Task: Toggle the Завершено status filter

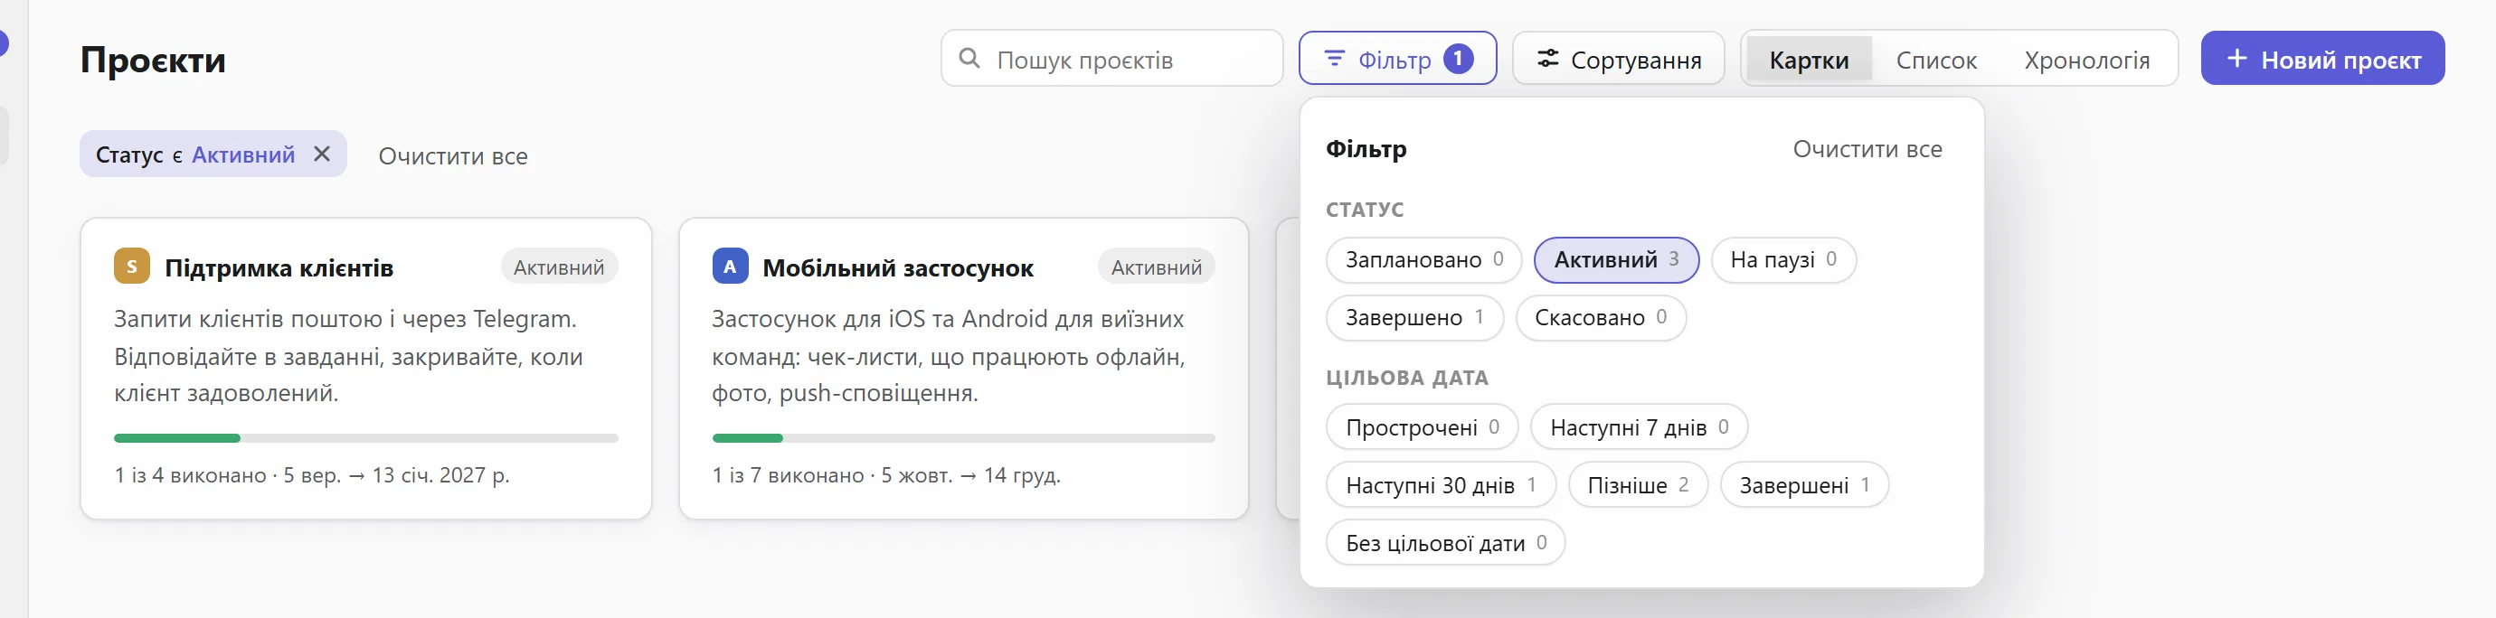Action: (1413, 318)
